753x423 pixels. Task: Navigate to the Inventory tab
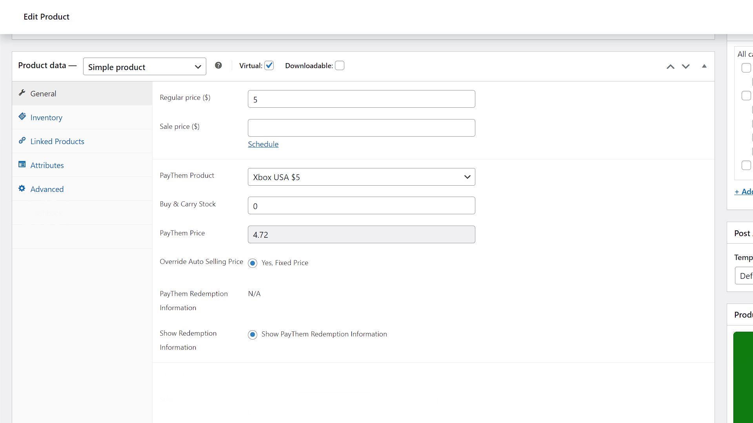(x=46, y=117)
